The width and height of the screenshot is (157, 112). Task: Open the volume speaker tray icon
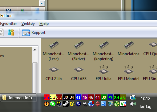[x=133, y=104]
